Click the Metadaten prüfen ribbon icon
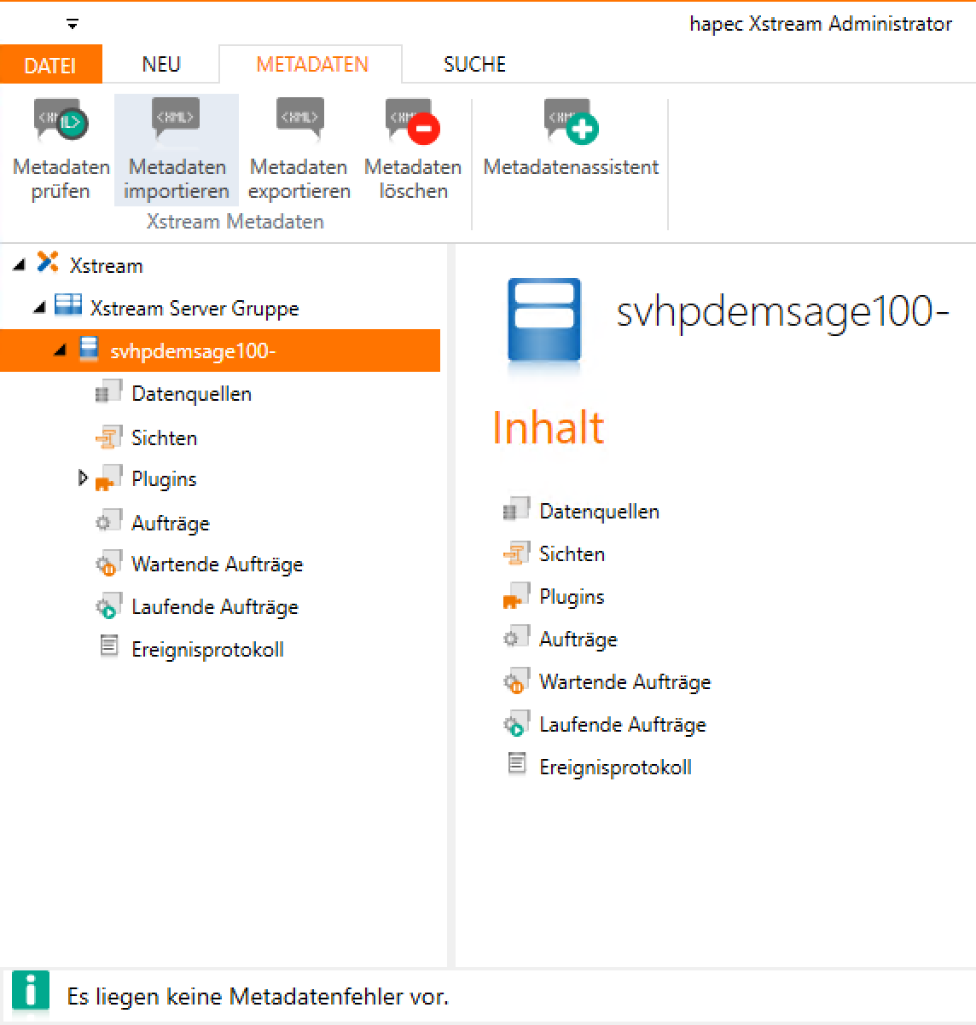976x1025 pixels. coord(61,123)
